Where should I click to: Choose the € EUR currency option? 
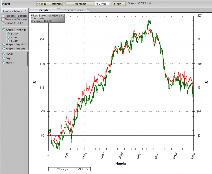point(8,37)
